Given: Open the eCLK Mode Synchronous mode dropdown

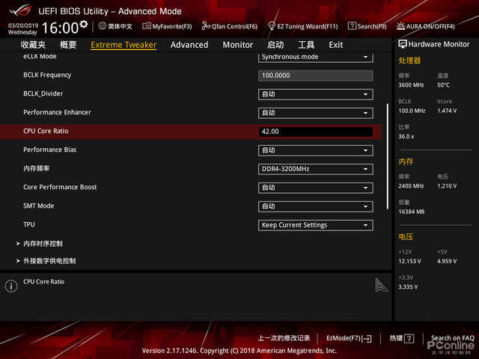Looking at the screenshot, I should pyautogui.click(x=316, y=58).
